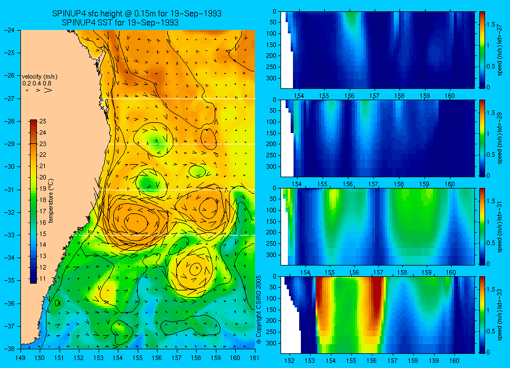Click the "25" tick on the temperature color bar

coord(42,121)
